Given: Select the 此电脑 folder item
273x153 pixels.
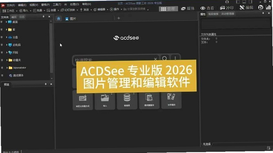Looking at the screenshot, I should tap(15, 45).
